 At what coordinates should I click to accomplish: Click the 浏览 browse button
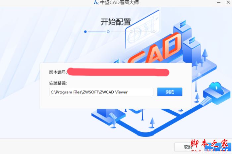[170, 92]
